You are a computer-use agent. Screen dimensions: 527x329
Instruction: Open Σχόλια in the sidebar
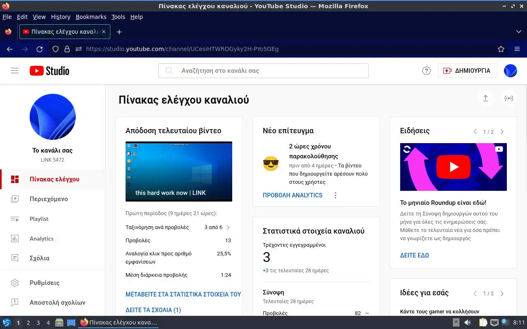coord(53,258)
